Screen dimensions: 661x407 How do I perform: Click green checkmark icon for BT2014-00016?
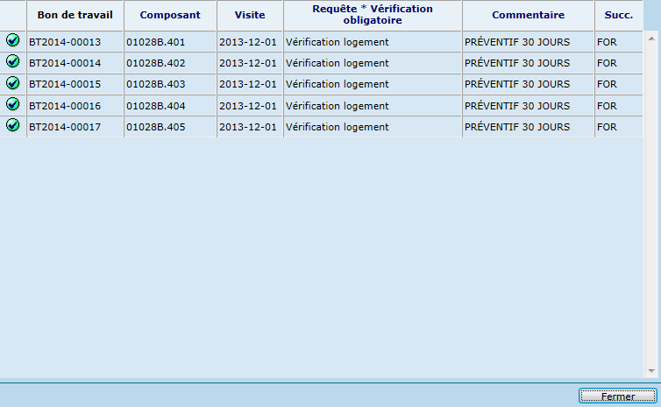point(13,104)
